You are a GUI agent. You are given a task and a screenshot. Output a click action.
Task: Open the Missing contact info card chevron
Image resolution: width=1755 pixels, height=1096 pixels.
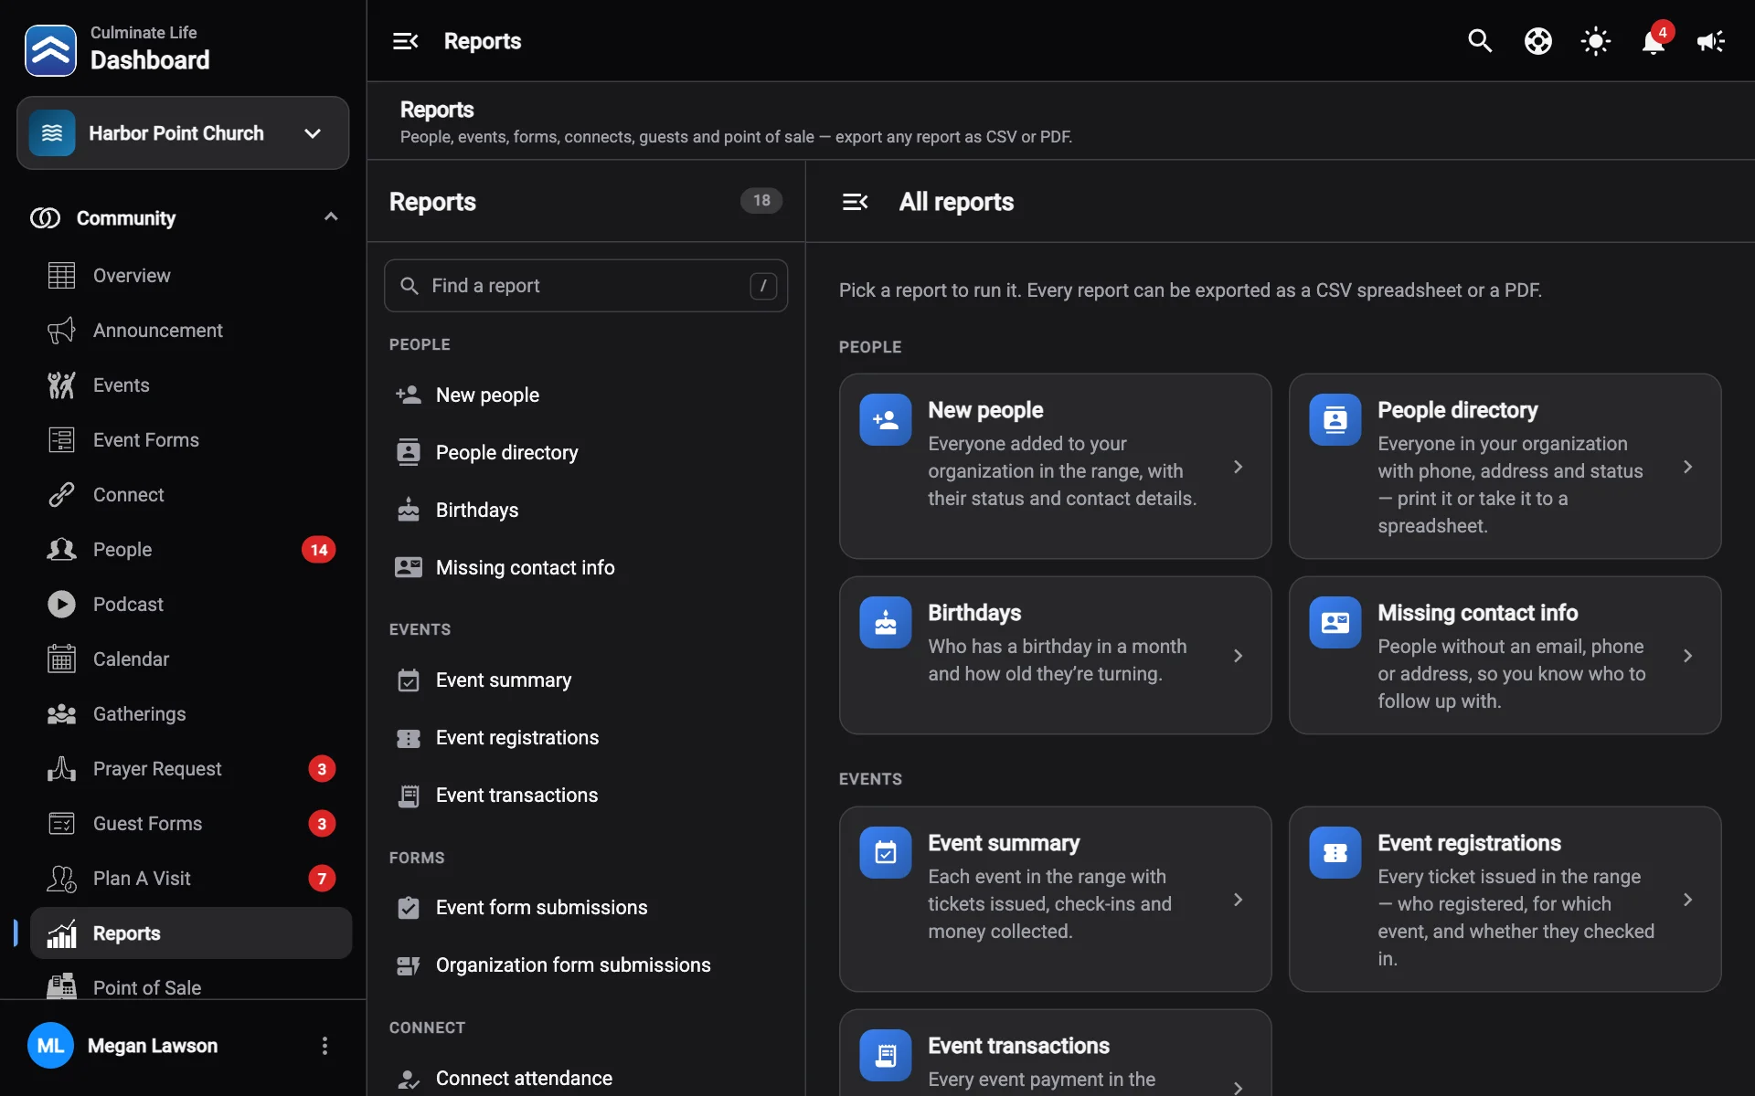click(x=1687, y=656)
